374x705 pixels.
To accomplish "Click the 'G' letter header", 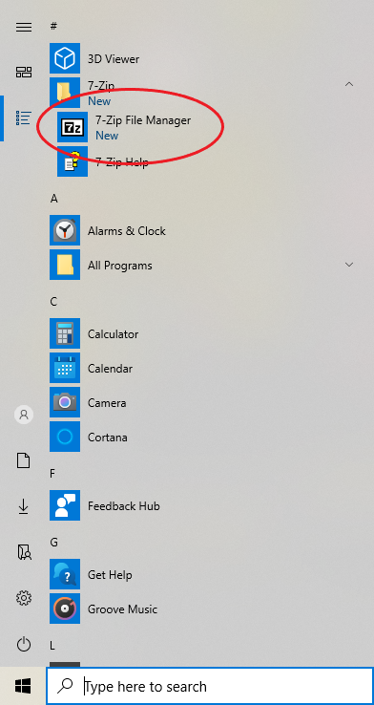I will point(53,543).
